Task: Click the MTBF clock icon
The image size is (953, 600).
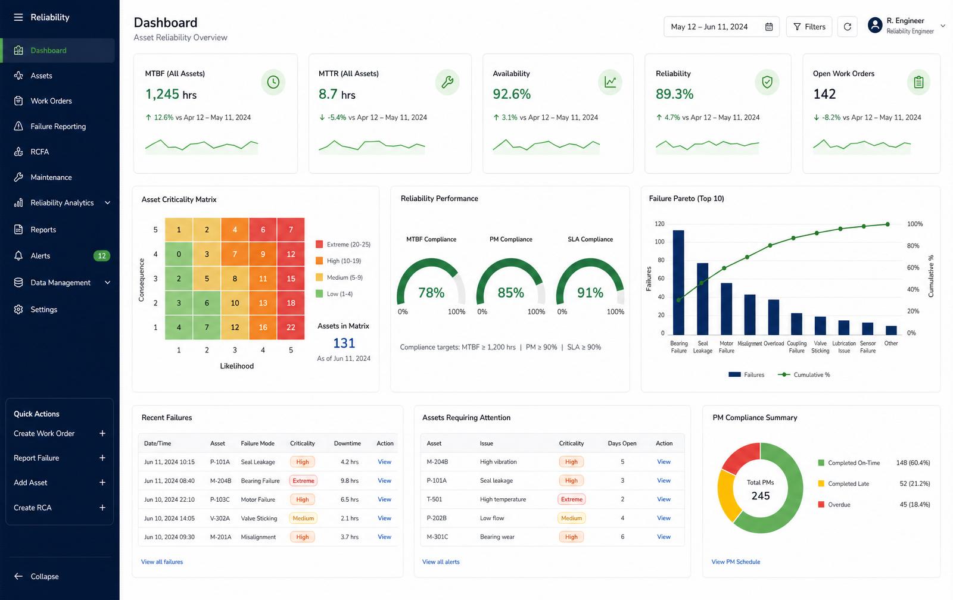Action: pos(273,82)
